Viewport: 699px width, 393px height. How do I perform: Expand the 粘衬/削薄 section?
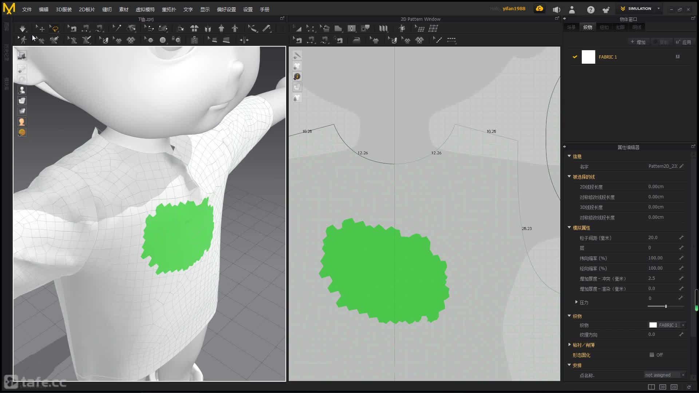[569, 345]
